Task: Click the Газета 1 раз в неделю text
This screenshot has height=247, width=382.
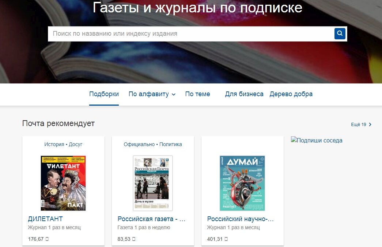Action: click(x=144, y=228)
